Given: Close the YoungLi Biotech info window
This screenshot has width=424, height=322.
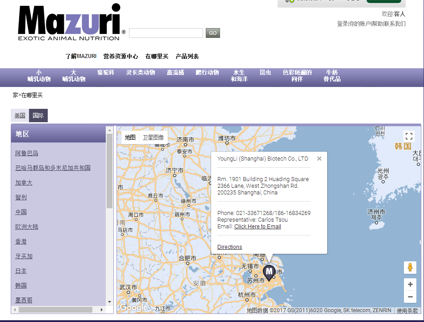Looking at the screenshot, I should coord(320,159).
